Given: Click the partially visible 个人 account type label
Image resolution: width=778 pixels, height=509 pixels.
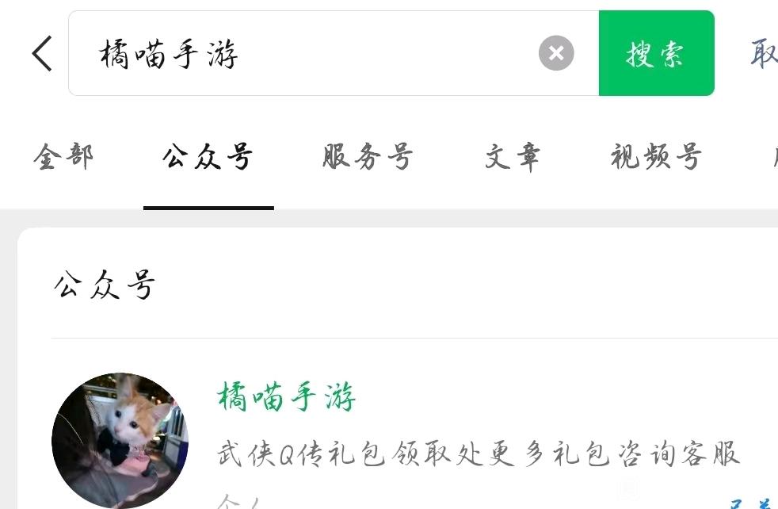Looking at the screenshot, I should click(x=239, y=502).
